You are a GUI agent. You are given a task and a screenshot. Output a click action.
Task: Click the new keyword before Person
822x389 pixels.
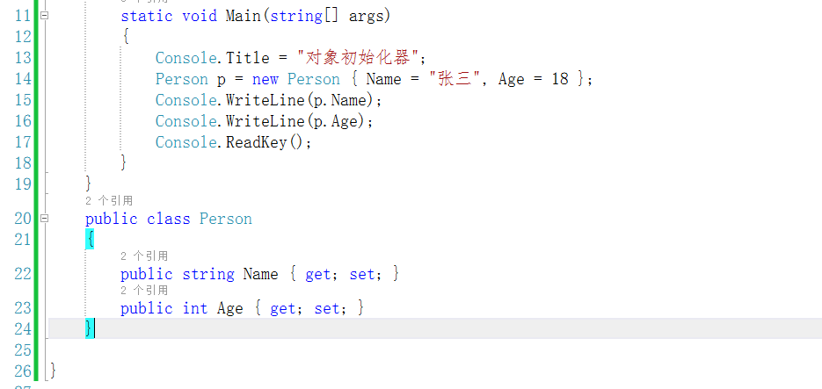(265, 79)
